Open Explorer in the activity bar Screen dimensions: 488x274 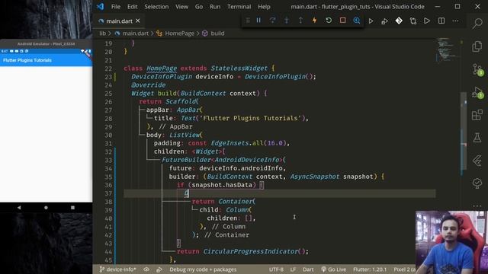coord(477,46)
